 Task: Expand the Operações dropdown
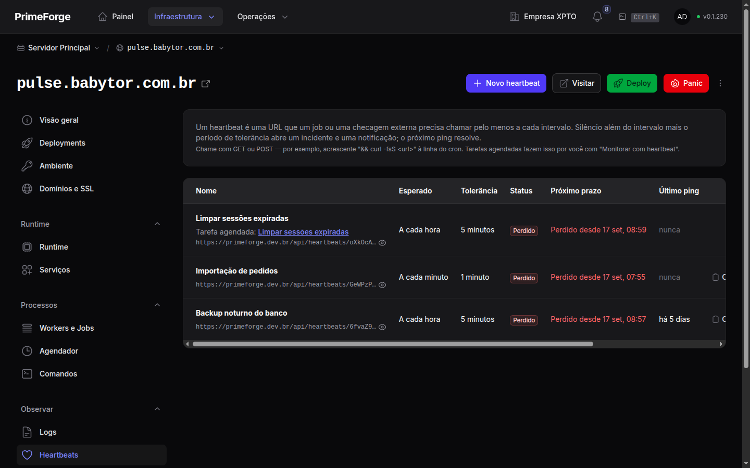coord(262,17)
